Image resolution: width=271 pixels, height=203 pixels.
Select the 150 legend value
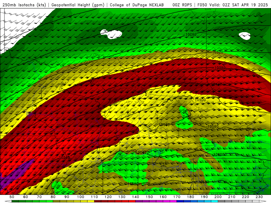pos(149,197)
